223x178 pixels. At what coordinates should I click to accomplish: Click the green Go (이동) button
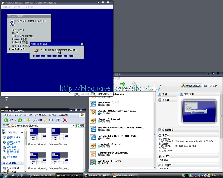80,126
